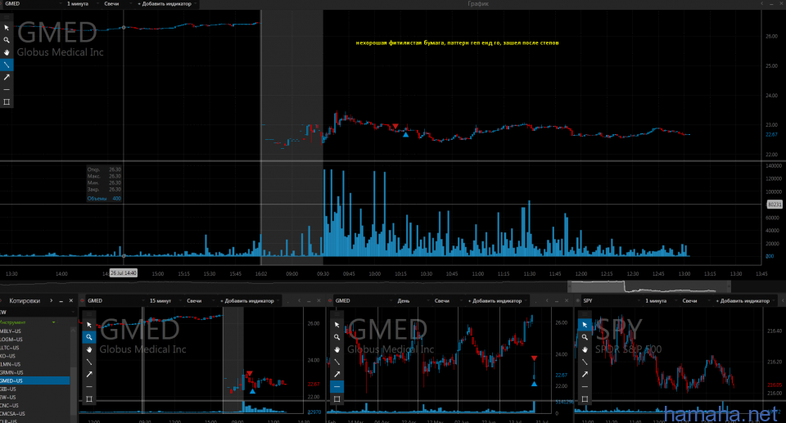This screenshot has height=423, width=786.
Task: Select ILMN-US in the quotes list
Action: [35, 364]
